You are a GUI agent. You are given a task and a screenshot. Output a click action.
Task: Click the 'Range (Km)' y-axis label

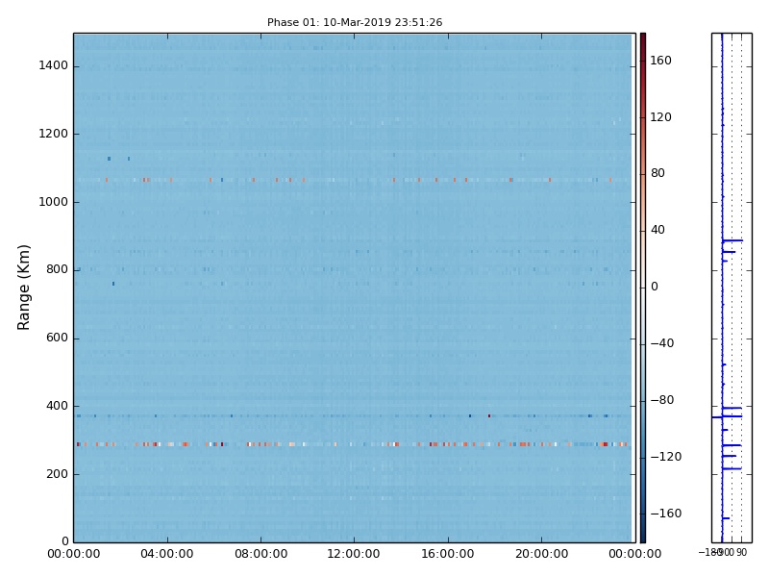(23, 288)
